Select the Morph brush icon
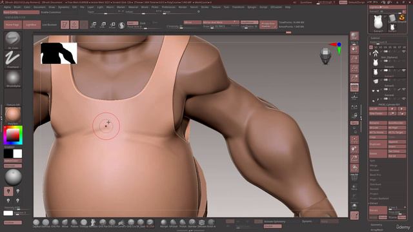Screen dimensions: 413x232 point(164,223)
